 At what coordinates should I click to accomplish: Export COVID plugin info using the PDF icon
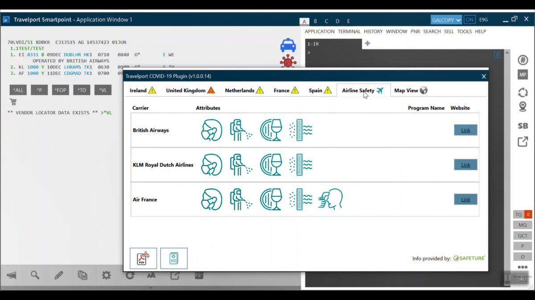(143, 258)
